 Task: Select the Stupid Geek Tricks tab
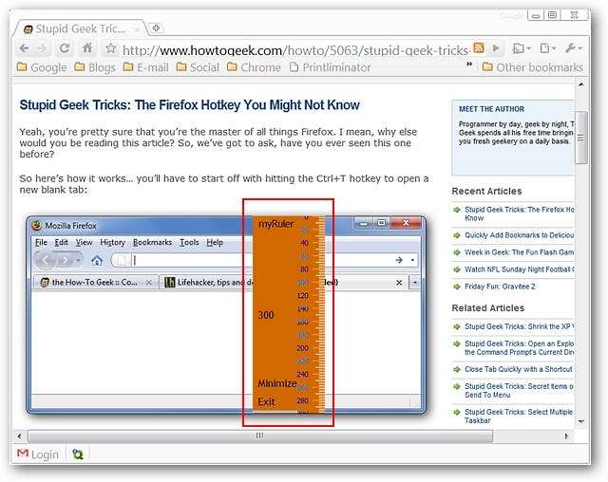pyautogui.click(x=81, y=29)
